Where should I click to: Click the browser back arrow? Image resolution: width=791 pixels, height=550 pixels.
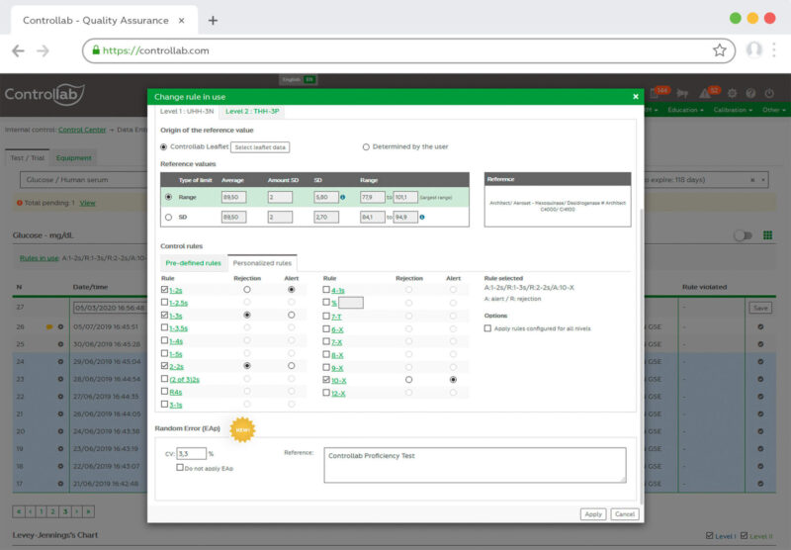tap(18, 50)
